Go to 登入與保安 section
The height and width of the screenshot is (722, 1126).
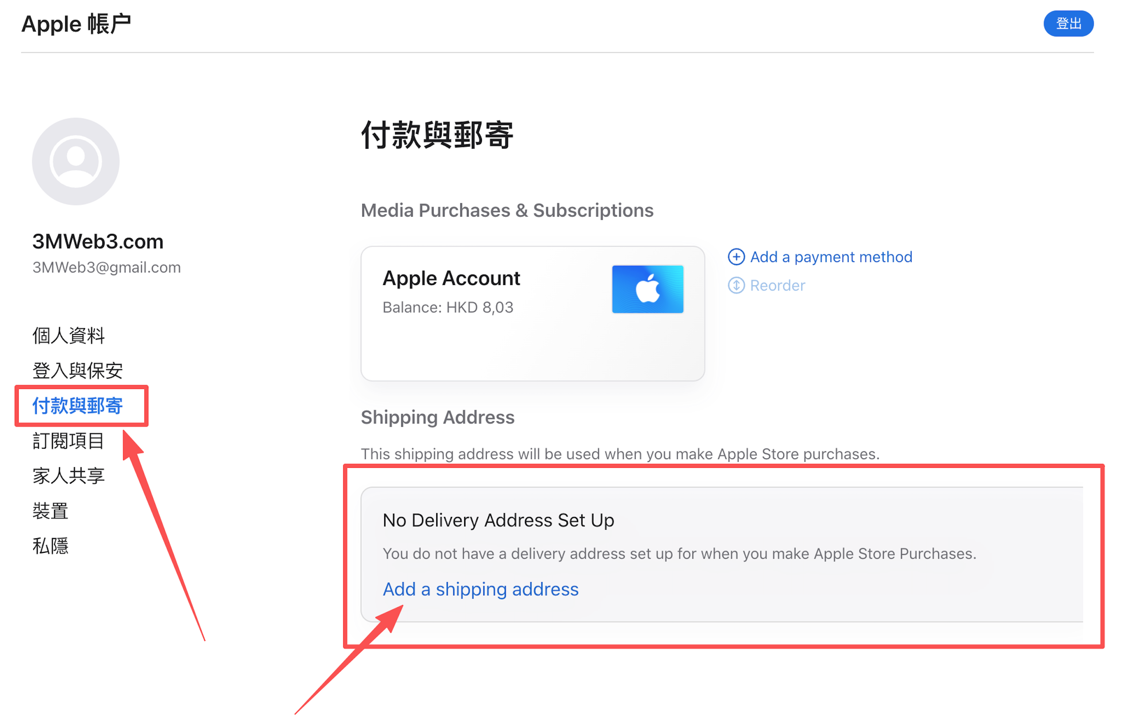click(x=78, y=371)
